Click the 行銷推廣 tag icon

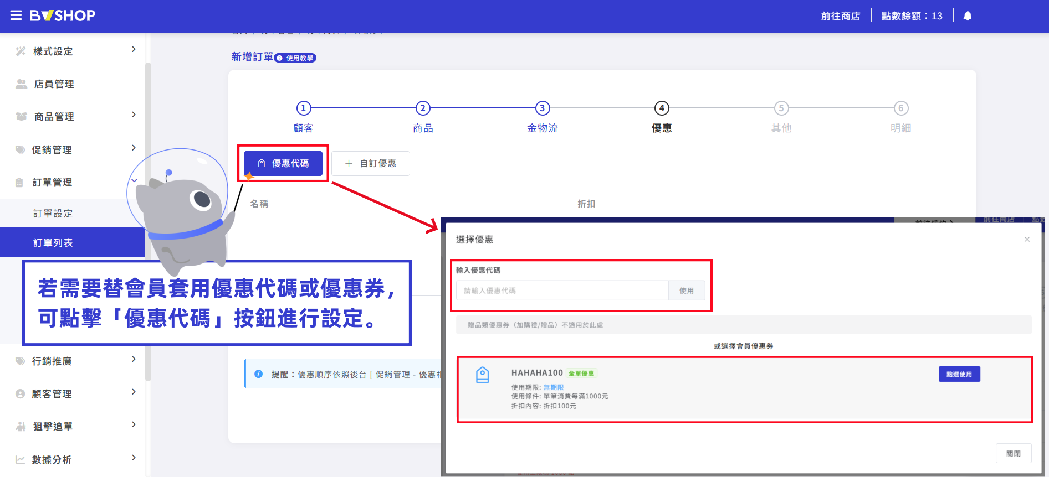(21, 361)
